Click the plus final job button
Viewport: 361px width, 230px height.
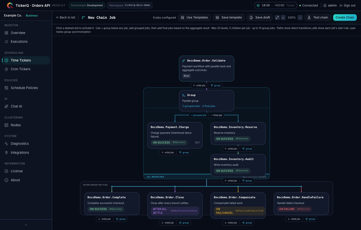pos(217,115)
